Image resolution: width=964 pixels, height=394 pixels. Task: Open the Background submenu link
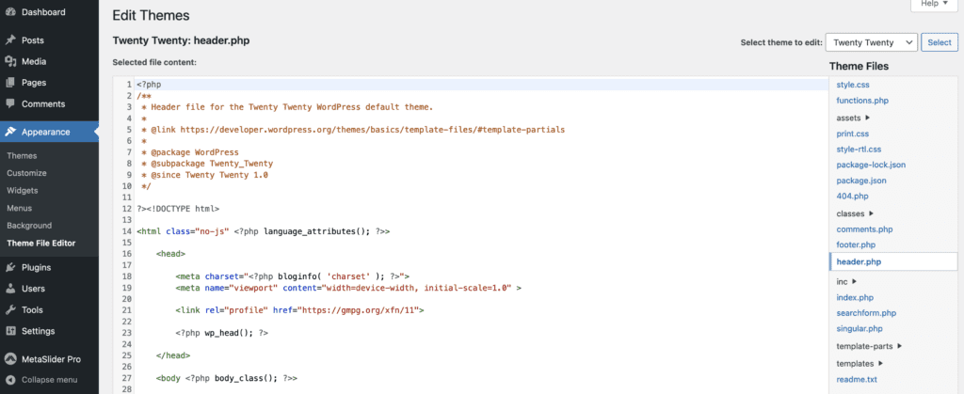29,226
